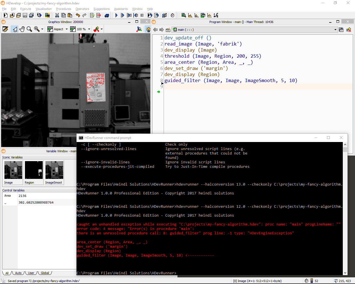Expand the main procedure combo box

pyautogui.click(x=335, y=30)
